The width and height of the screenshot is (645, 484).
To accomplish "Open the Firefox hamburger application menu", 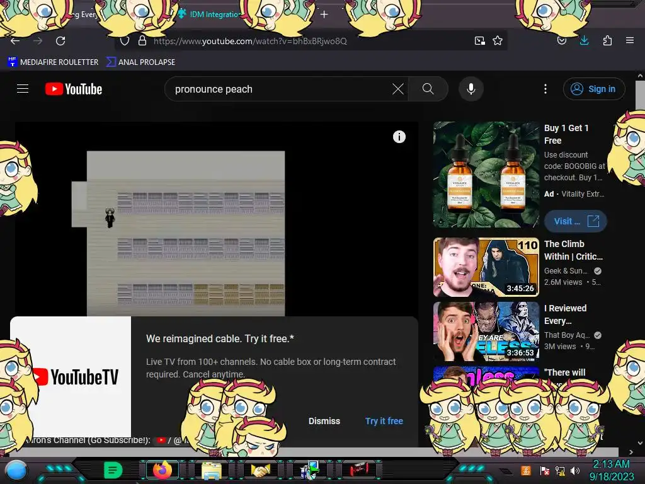I will [x=630, y=40].
